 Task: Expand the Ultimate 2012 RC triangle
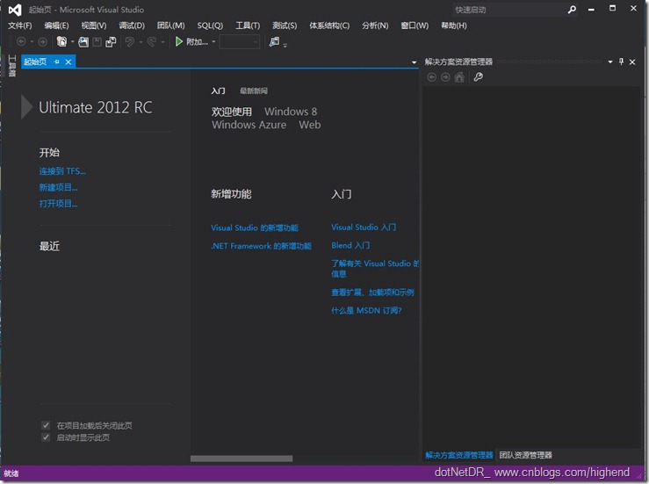[x=26, y=107]
